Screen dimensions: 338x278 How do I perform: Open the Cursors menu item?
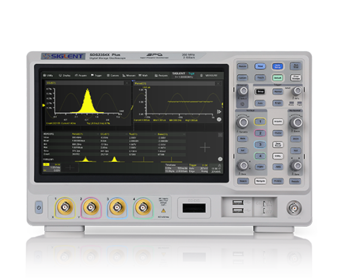tap(114, 75)
